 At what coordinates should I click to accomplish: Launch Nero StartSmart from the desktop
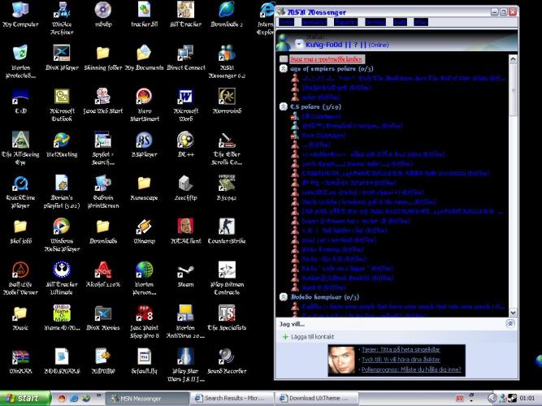tap(143, 99)
